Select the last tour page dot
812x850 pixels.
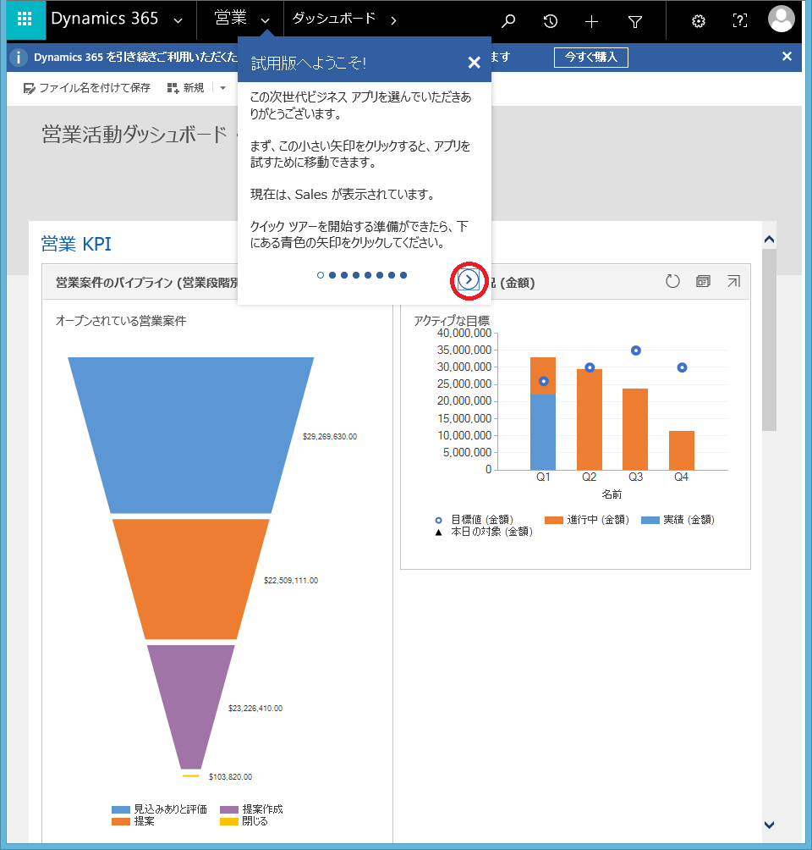(x=403, y=275)
